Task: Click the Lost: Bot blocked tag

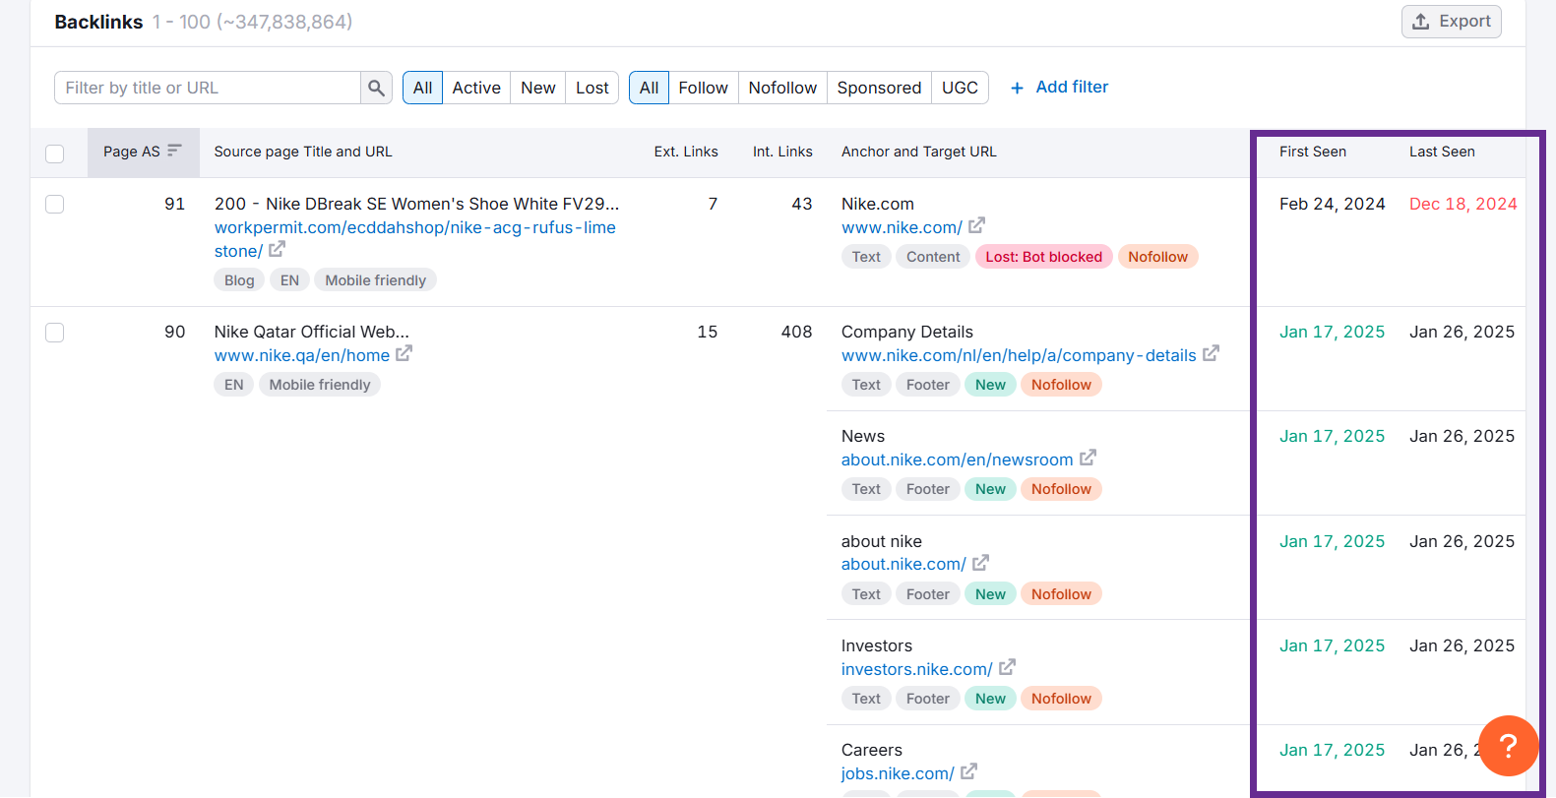Action: tap(1044, 257)
